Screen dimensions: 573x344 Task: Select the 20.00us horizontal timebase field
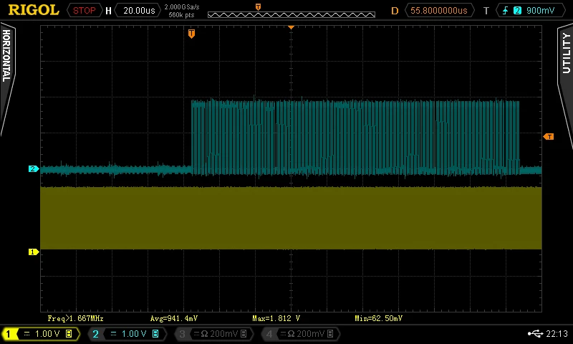[139, 10]
